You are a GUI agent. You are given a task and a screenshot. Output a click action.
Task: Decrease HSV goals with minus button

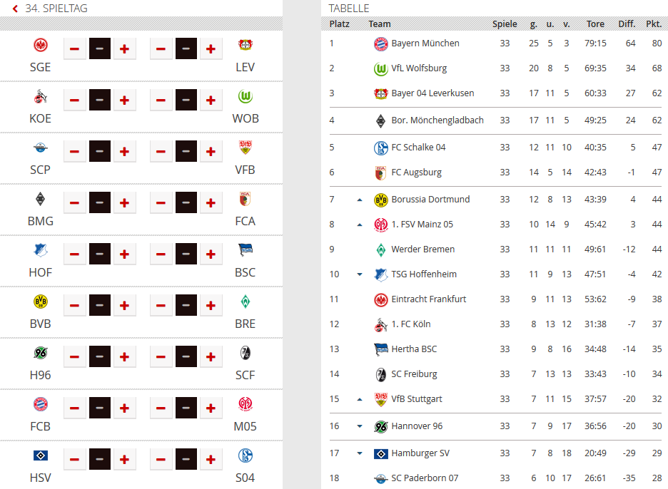74,460
